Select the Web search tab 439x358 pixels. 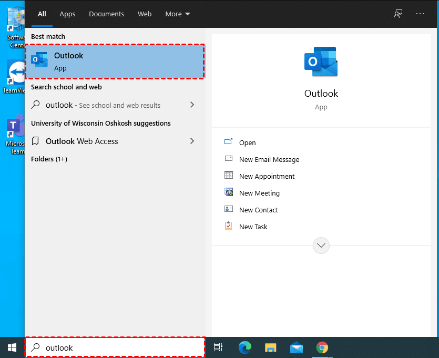point(145,14)
